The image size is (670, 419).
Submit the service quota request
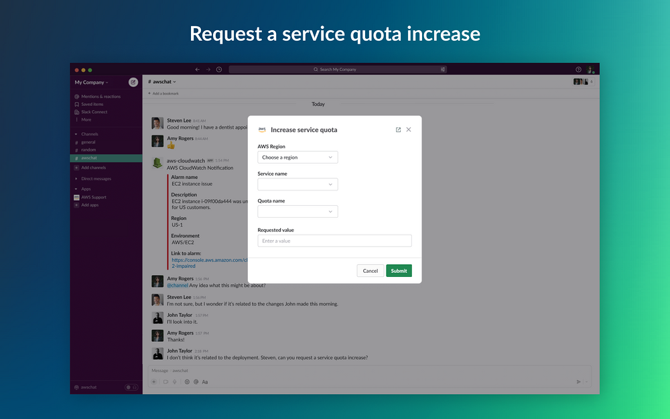click(x=399, y=271)
